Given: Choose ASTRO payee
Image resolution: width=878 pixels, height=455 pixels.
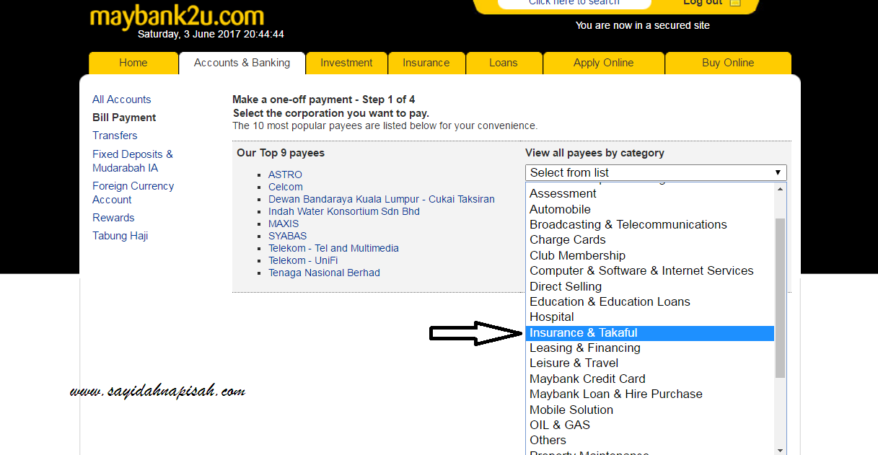Looking at the screenshot, I should pyautogui.click(x=285, y=175).
